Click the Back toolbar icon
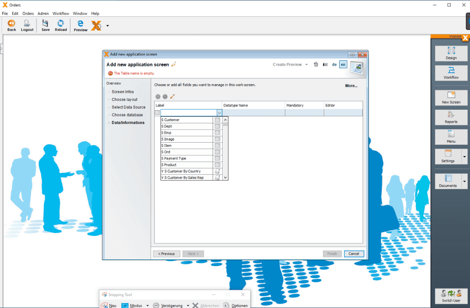The image size is (470, 308). click(x=11, y=25)
